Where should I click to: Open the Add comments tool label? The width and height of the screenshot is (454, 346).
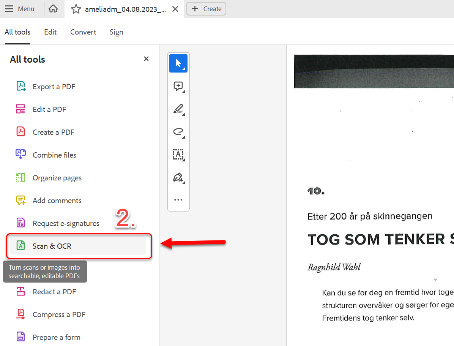57,201
